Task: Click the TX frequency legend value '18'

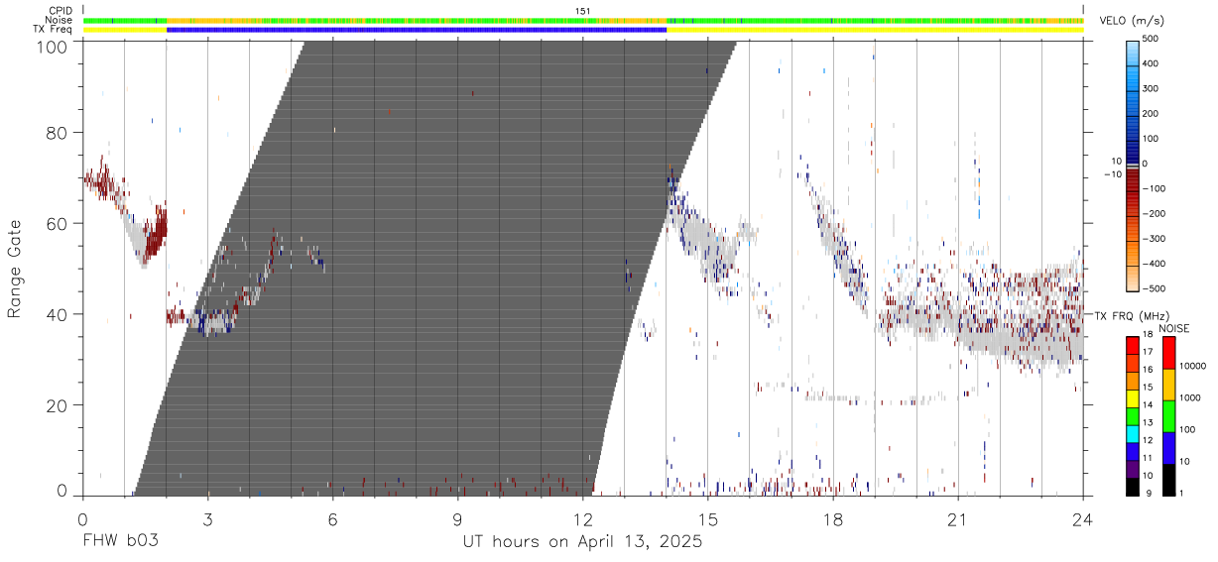Action: (1150, 336)
